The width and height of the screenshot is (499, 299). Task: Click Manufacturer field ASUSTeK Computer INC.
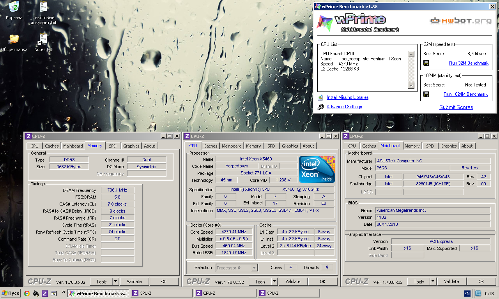pos(433,161)
